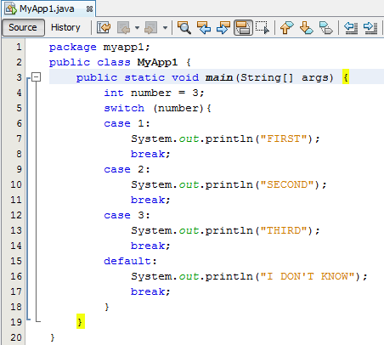Toggle Rectangular Selection mode
The height and width of the screenshot is (345, 384).
click(x=263, y=28)
